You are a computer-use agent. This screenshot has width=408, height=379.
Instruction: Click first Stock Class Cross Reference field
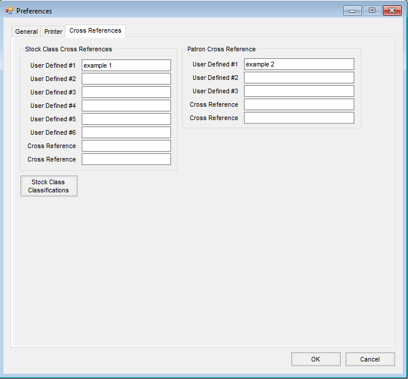pyautogui.click(x=126, y=146)
